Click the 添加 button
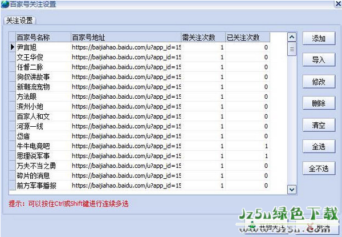 click(x=319, y=38)
